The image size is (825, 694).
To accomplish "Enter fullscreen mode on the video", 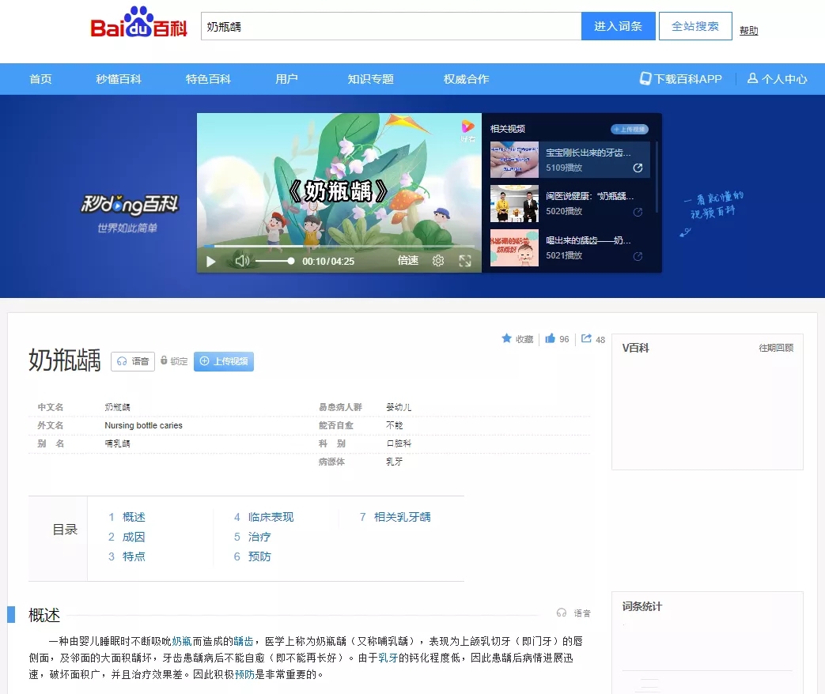I will pos(465,261).
